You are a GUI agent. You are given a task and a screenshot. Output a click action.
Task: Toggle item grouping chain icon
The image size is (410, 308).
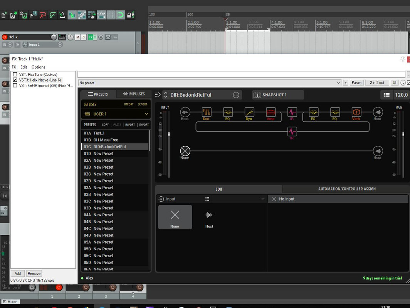click(x=82, y=15)
